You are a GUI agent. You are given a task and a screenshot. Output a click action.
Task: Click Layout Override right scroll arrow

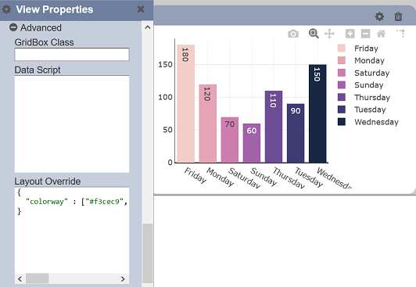tap(123, 278)
